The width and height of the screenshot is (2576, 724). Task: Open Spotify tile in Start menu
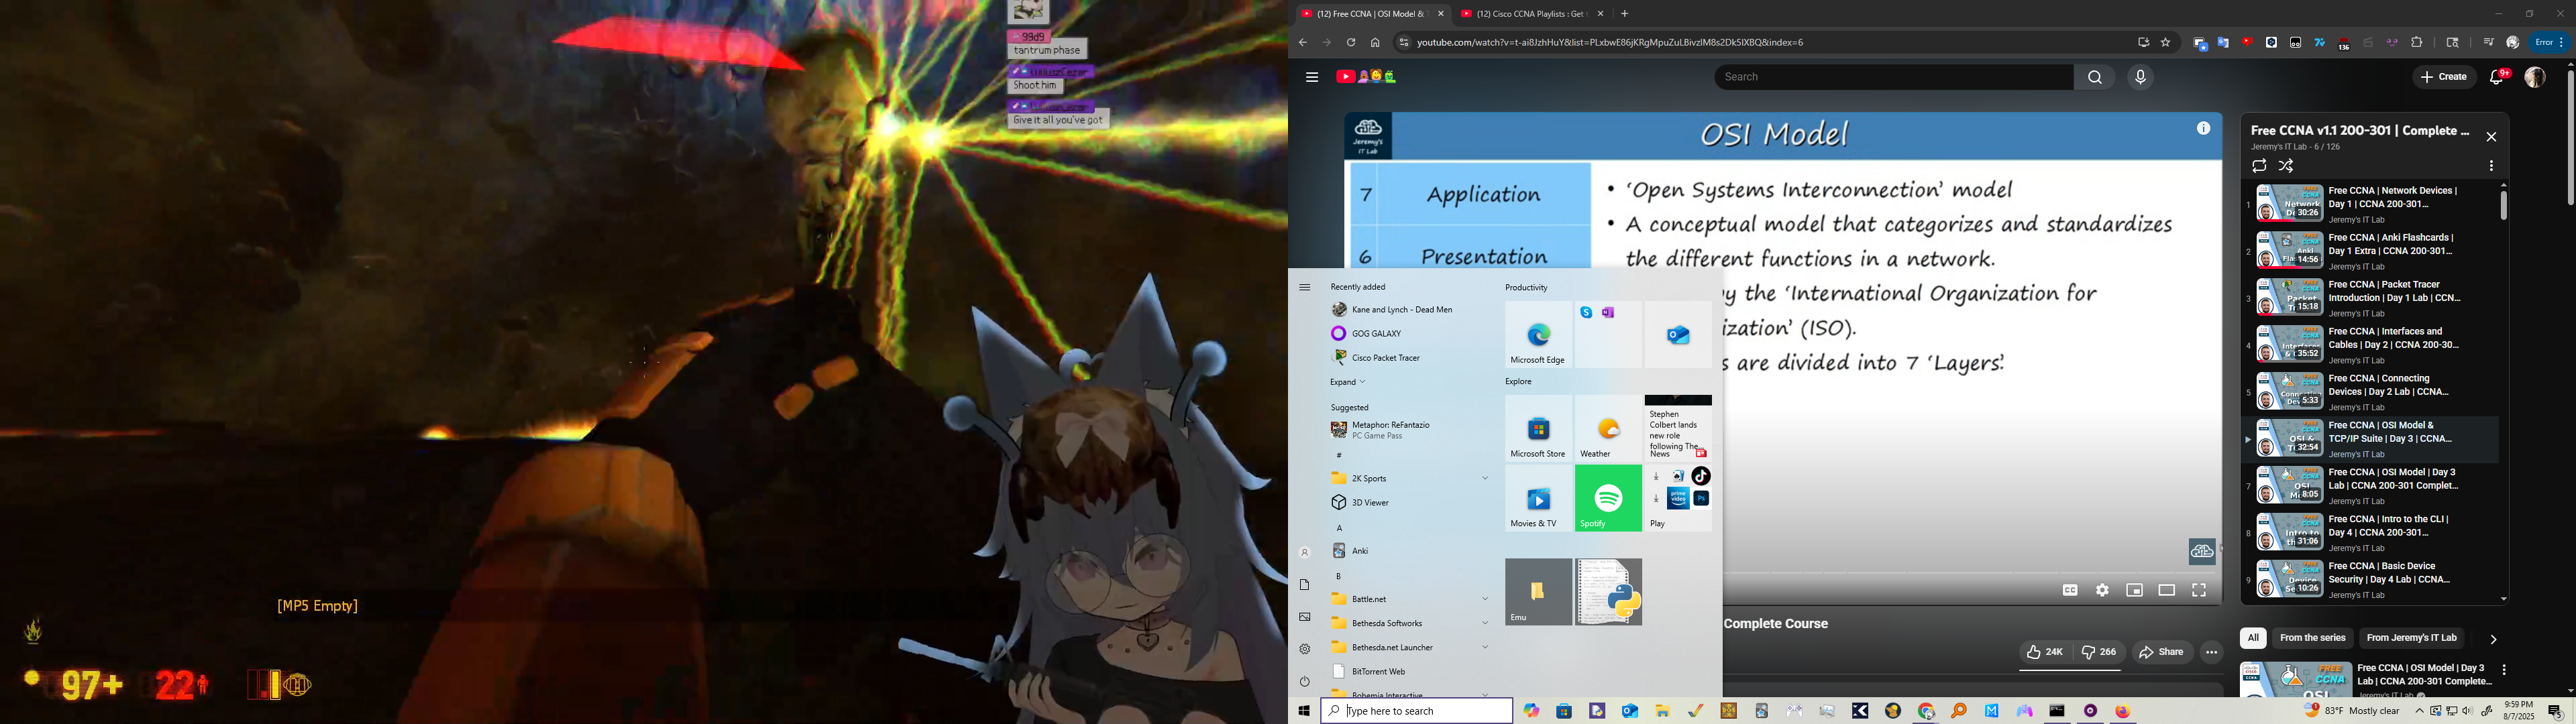point(1608,498)
